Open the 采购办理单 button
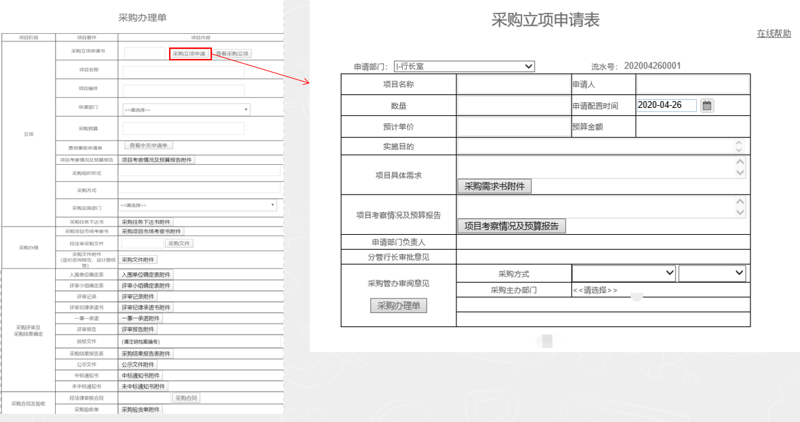Screen dimensions: 800x422 [398, 305]
